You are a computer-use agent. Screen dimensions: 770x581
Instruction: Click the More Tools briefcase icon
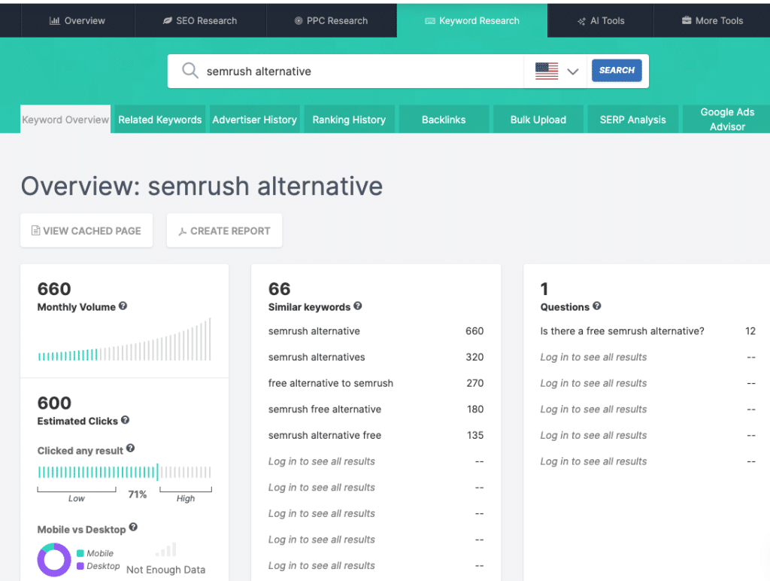pos(686,20)
